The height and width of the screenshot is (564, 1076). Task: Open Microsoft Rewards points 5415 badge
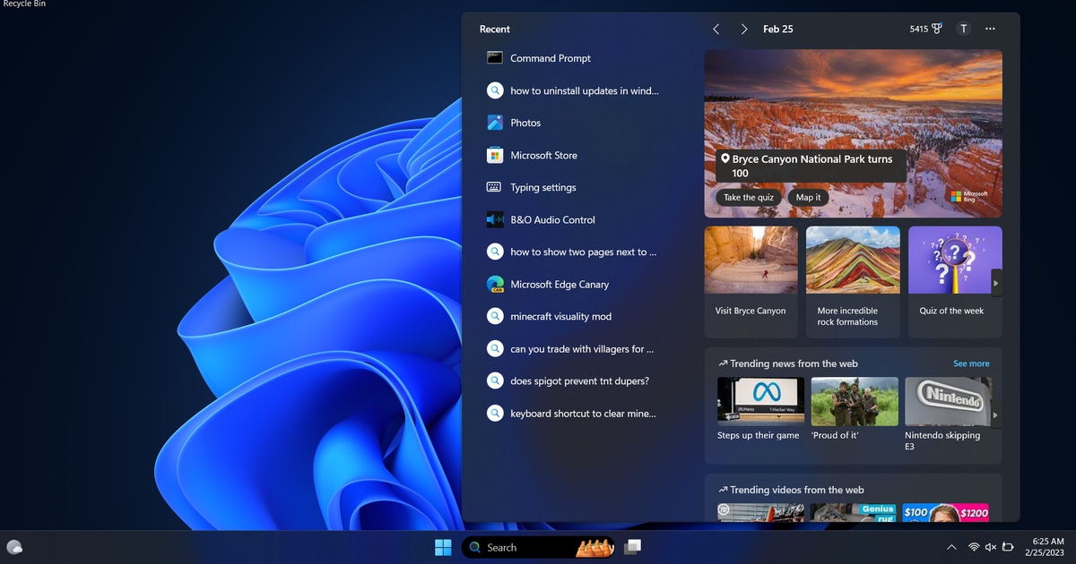click(x=926, y=29)
